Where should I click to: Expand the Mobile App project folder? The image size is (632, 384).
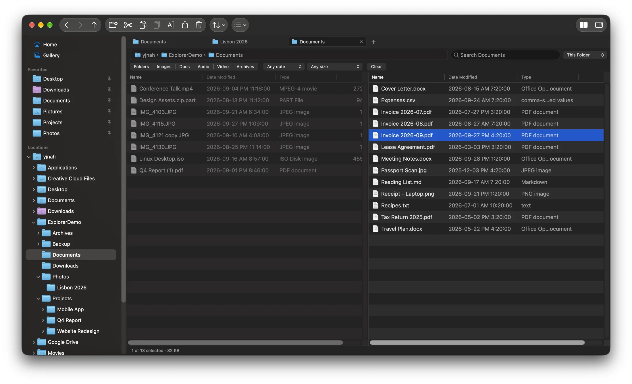pyautogui.click(x=43, y=310)
